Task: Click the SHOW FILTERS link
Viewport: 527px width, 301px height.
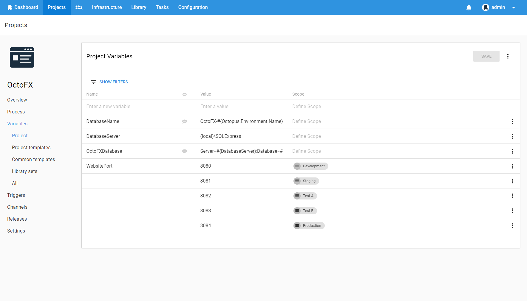Action: click(x=114, y=82)
